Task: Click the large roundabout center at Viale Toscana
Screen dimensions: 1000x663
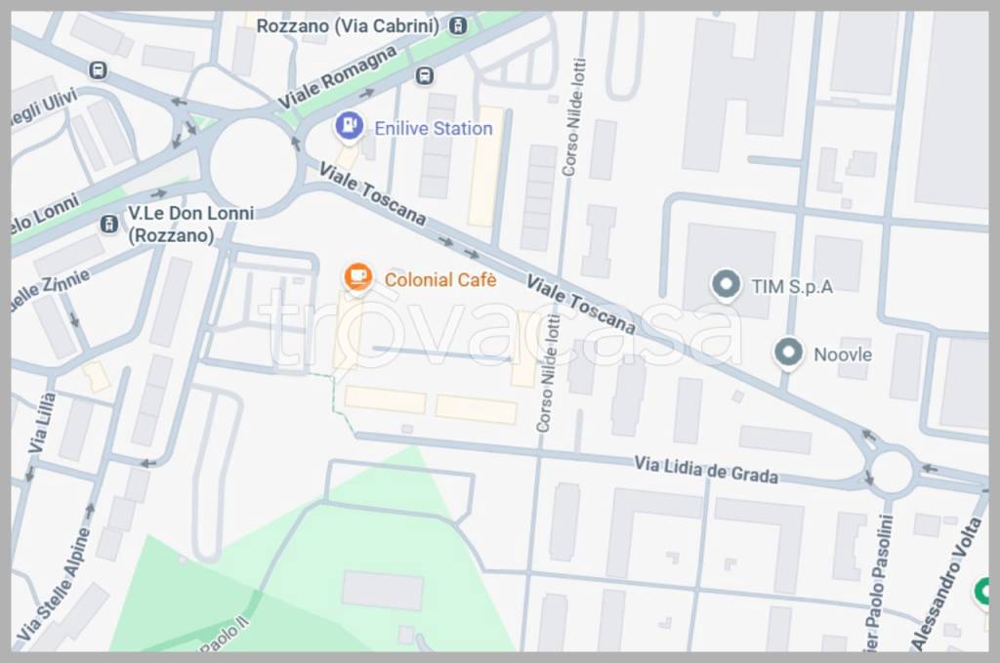Action: tap(253, 162)
